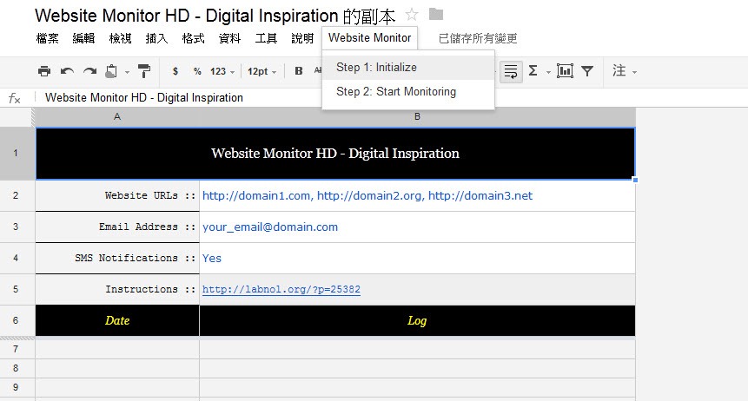Screen dimensions: 748x401
Task: Click the select-all corner box
Action: 17,117
